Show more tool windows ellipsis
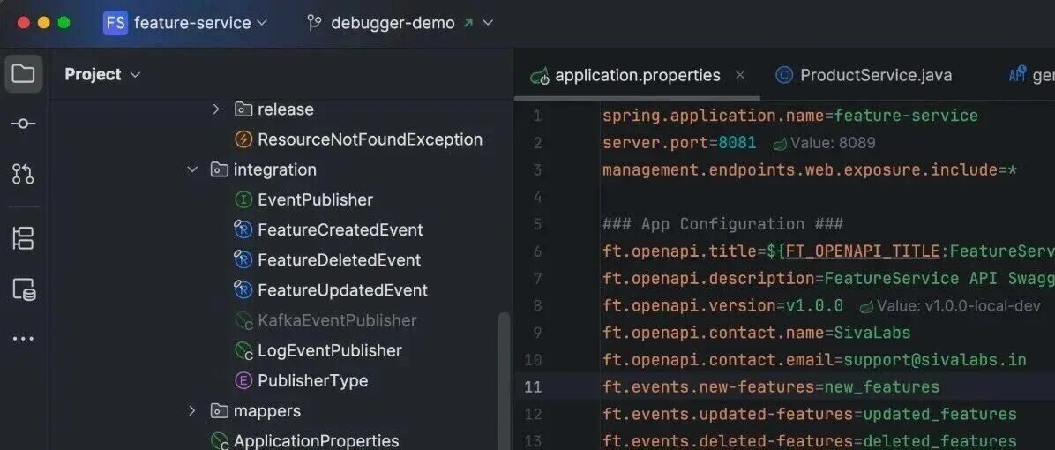The height and width of the screenshot is (450, 1055). click(x=24, y=338)
